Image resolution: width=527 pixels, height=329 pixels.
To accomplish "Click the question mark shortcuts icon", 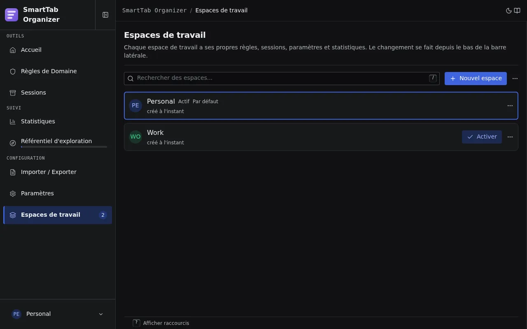I will point(137,323).
